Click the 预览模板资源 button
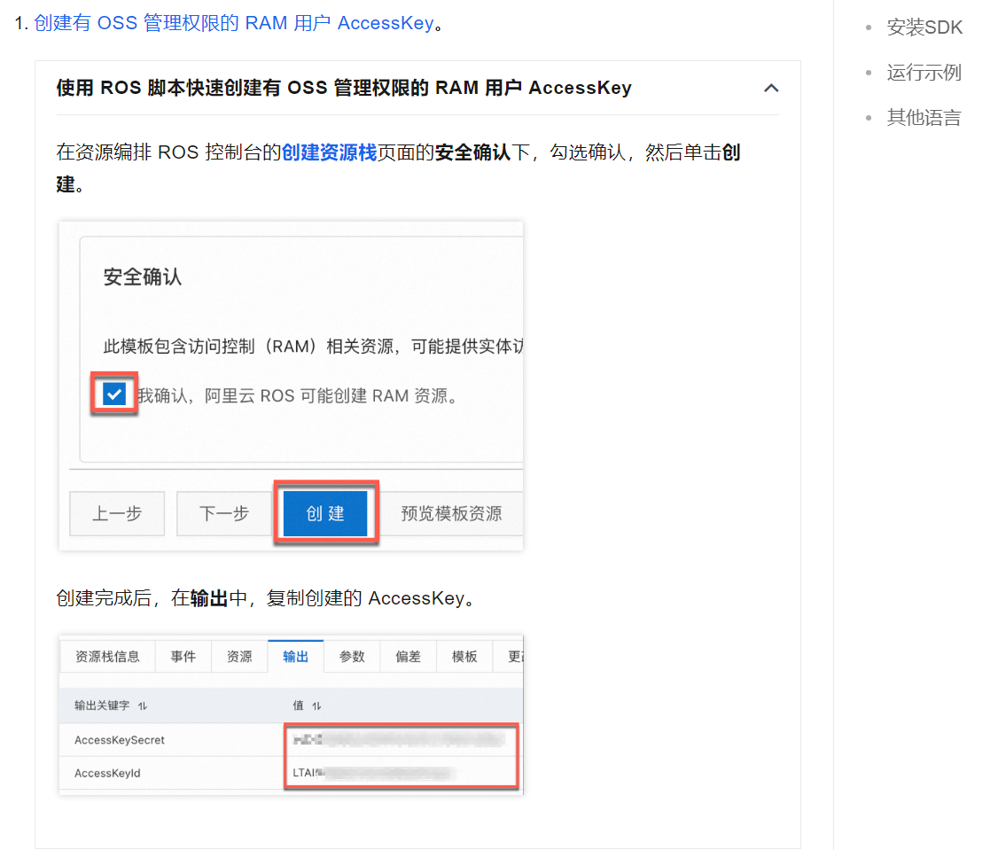 pyautogui.click(x=452, y=513)
